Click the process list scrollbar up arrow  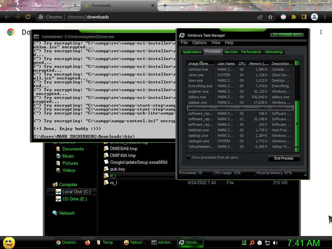pos(297,63)
